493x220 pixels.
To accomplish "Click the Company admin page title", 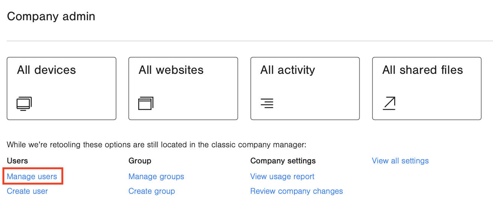I will coord(51,16).
